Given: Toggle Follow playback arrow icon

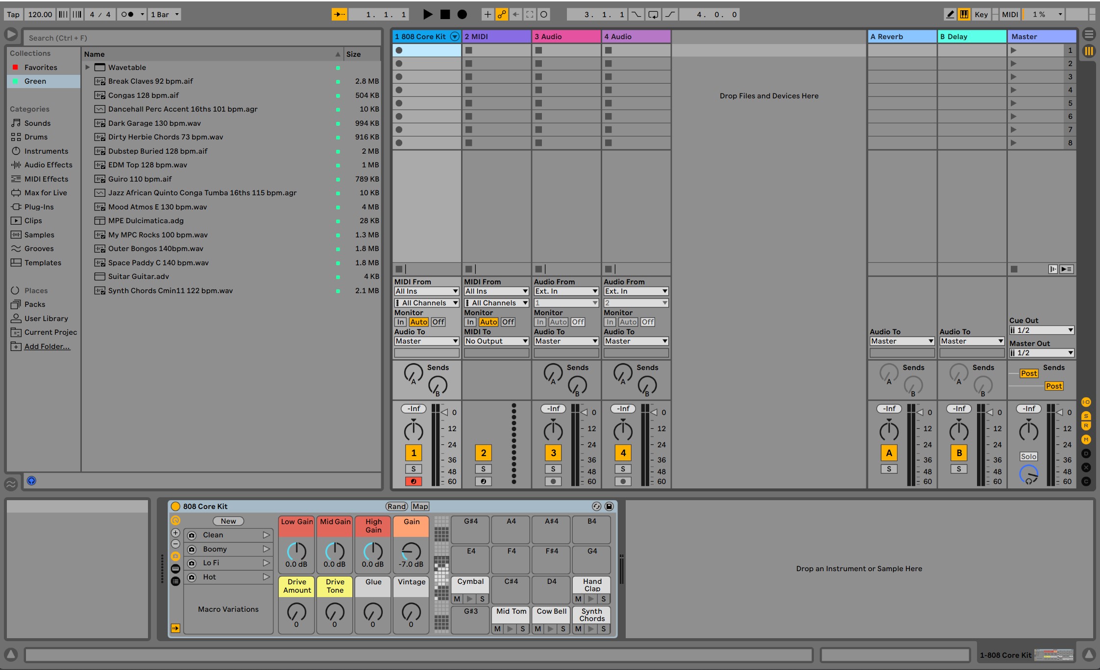Looking at the screenshot, I should coord(339,15).
